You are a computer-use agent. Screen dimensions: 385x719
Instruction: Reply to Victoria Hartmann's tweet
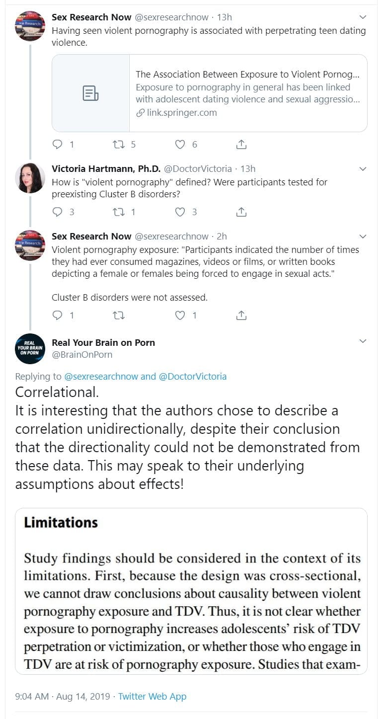tap(58, 212)
